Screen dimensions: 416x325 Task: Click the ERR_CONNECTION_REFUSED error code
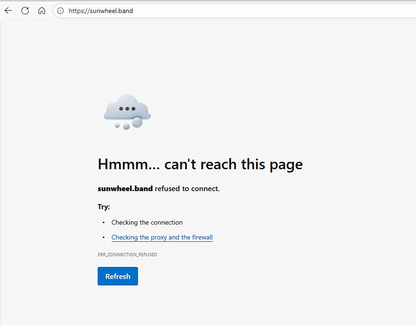[127, 255]
